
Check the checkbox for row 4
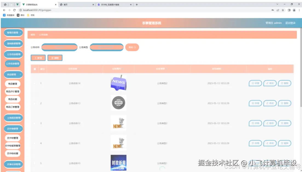[35, 143]
